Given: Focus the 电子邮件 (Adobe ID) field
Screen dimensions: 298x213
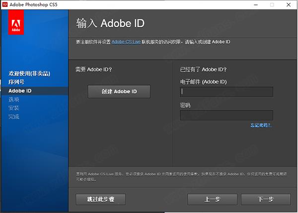Looking at the screenshot, I should (226, 92).
